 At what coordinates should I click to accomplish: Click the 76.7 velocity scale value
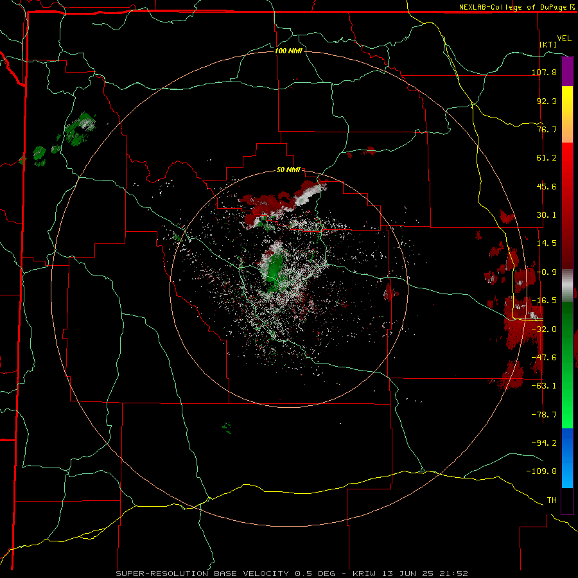click(547, 129)
